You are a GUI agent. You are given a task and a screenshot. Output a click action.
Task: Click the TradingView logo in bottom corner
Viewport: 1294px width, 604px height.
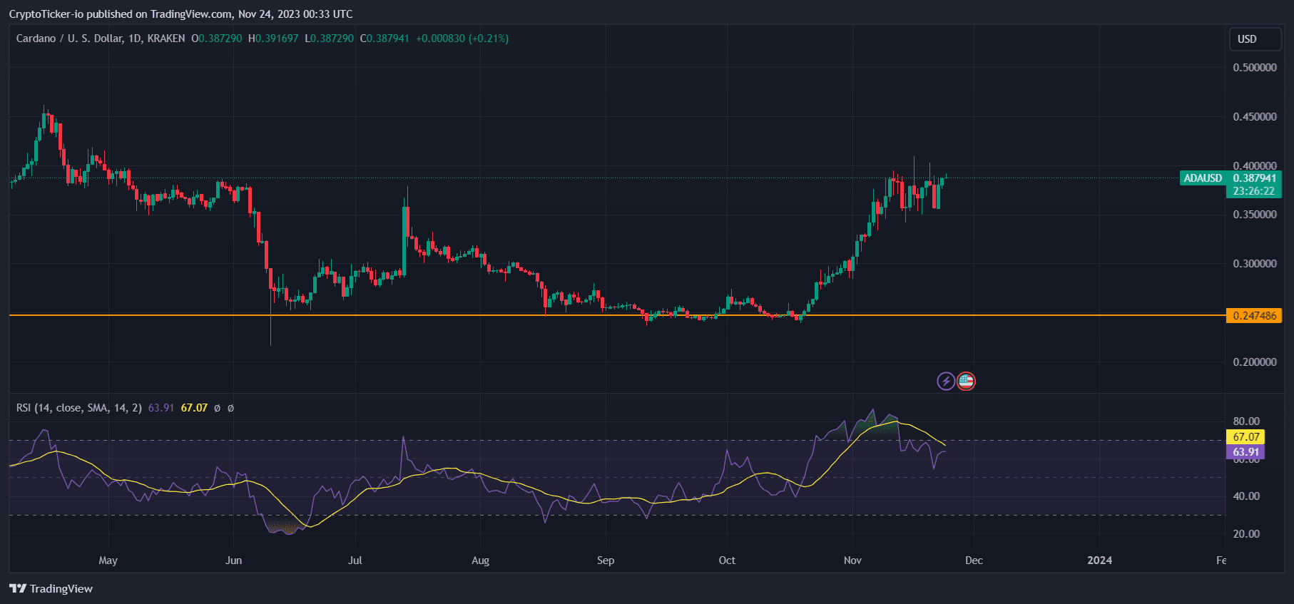coord(51,588)
